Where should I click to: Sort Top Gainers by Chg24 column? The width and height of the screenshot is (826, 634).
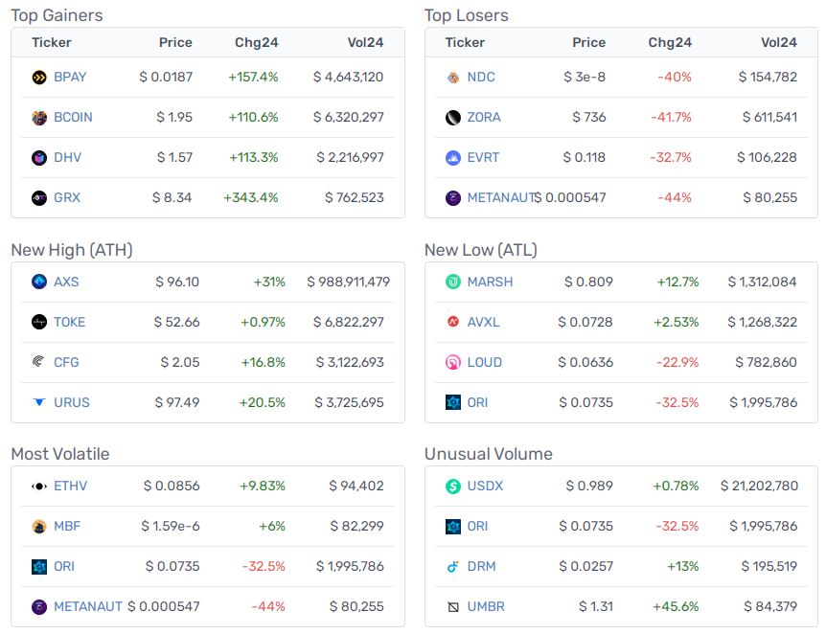tap(256, 43)
